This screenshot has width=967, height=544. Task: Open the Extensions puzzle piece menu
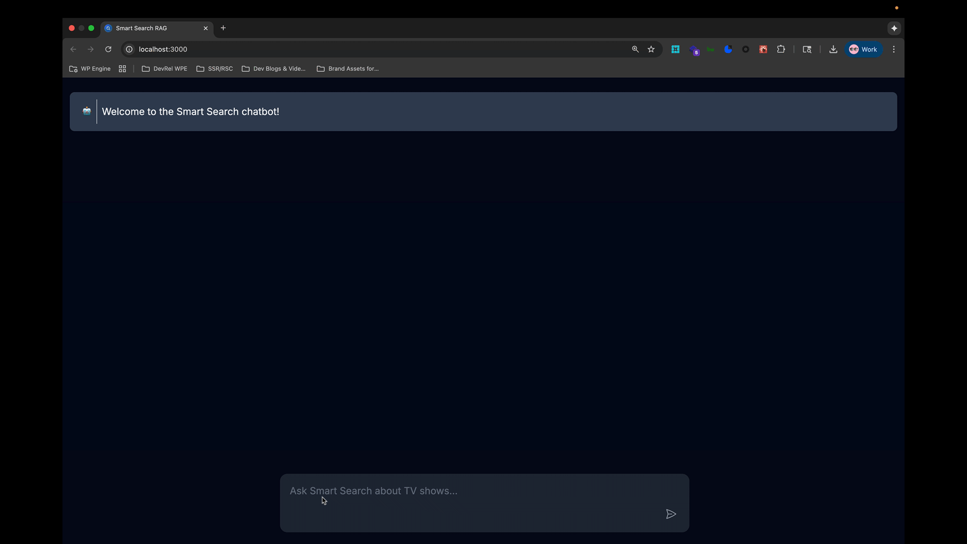[781, 49]
